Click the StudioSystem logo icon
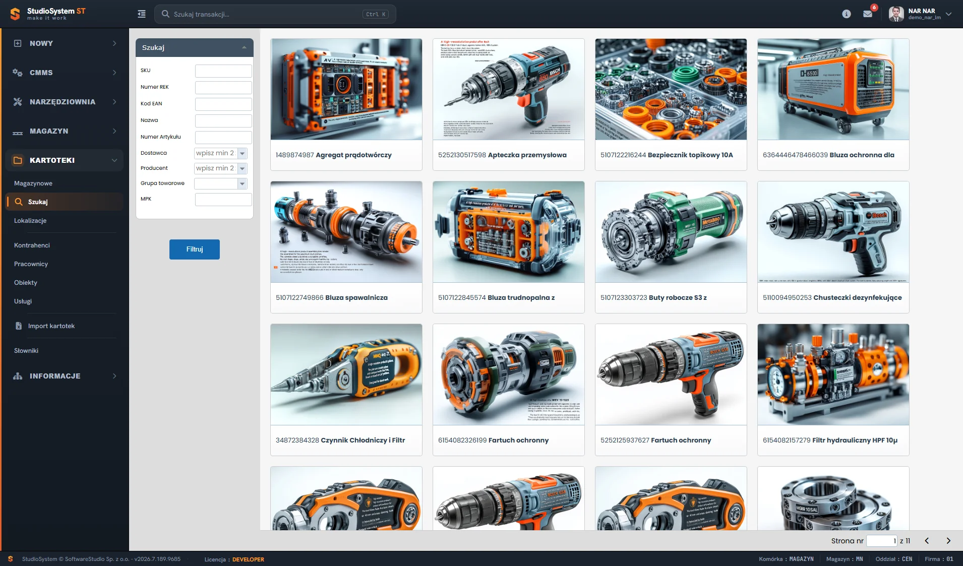The width and height of the screenshot is (963, 566). point(15,14)
